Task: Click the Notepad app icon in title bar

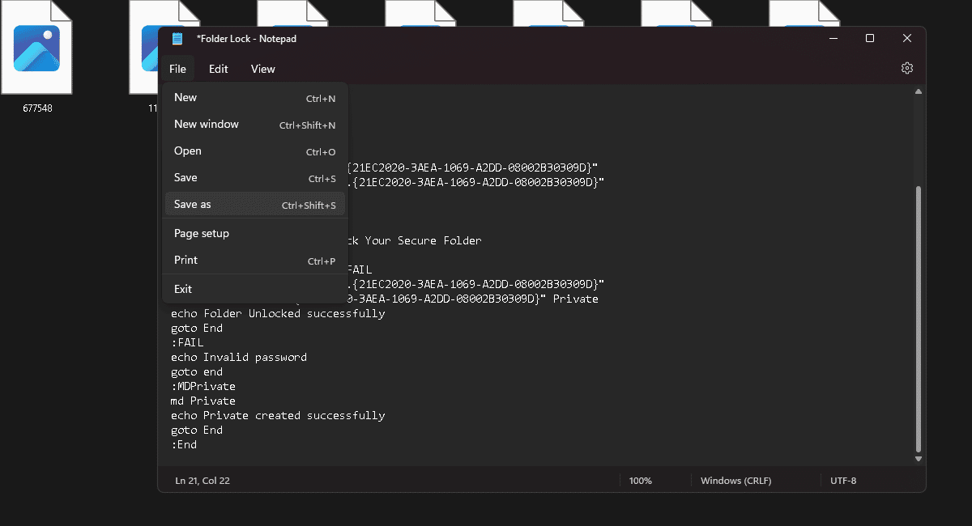Action: (x=177, y=39)
